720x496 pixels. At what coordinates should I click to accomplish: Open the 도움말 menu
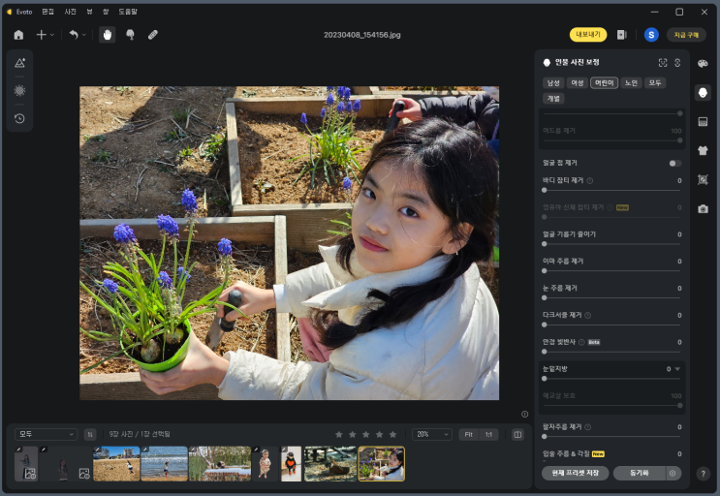pyautogui.click(x=128, y=12)
